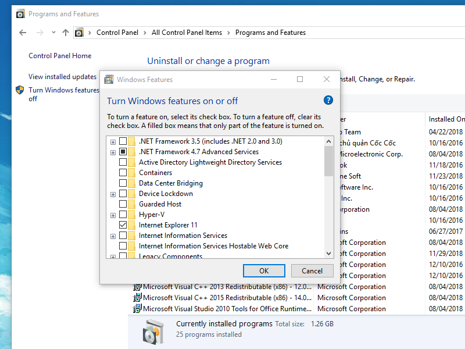The width and height of the screenshot is (465, 349).
Task: Click the Installed On column header
Action: click(x=445, y=119)
